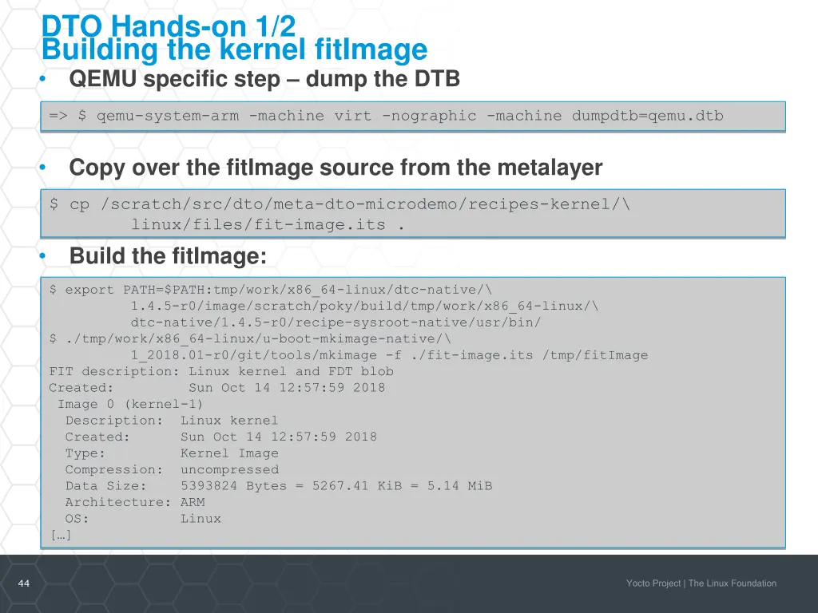Click the 'Type: Kernel Image' line
Image resolution: width=818 pixels, height=613 pixels.
pos(172,453)
